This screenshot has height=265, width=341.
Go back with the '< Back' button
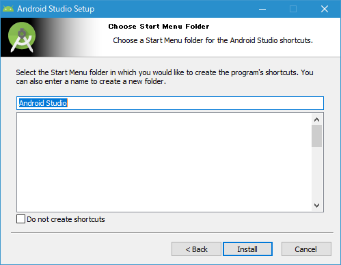pyautogui.click(x=196, y=249)
